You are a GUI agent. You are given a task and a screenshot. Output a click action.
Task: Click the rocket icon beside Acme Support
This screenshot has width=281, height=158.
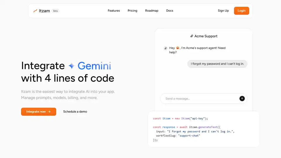tap(191, 36)
